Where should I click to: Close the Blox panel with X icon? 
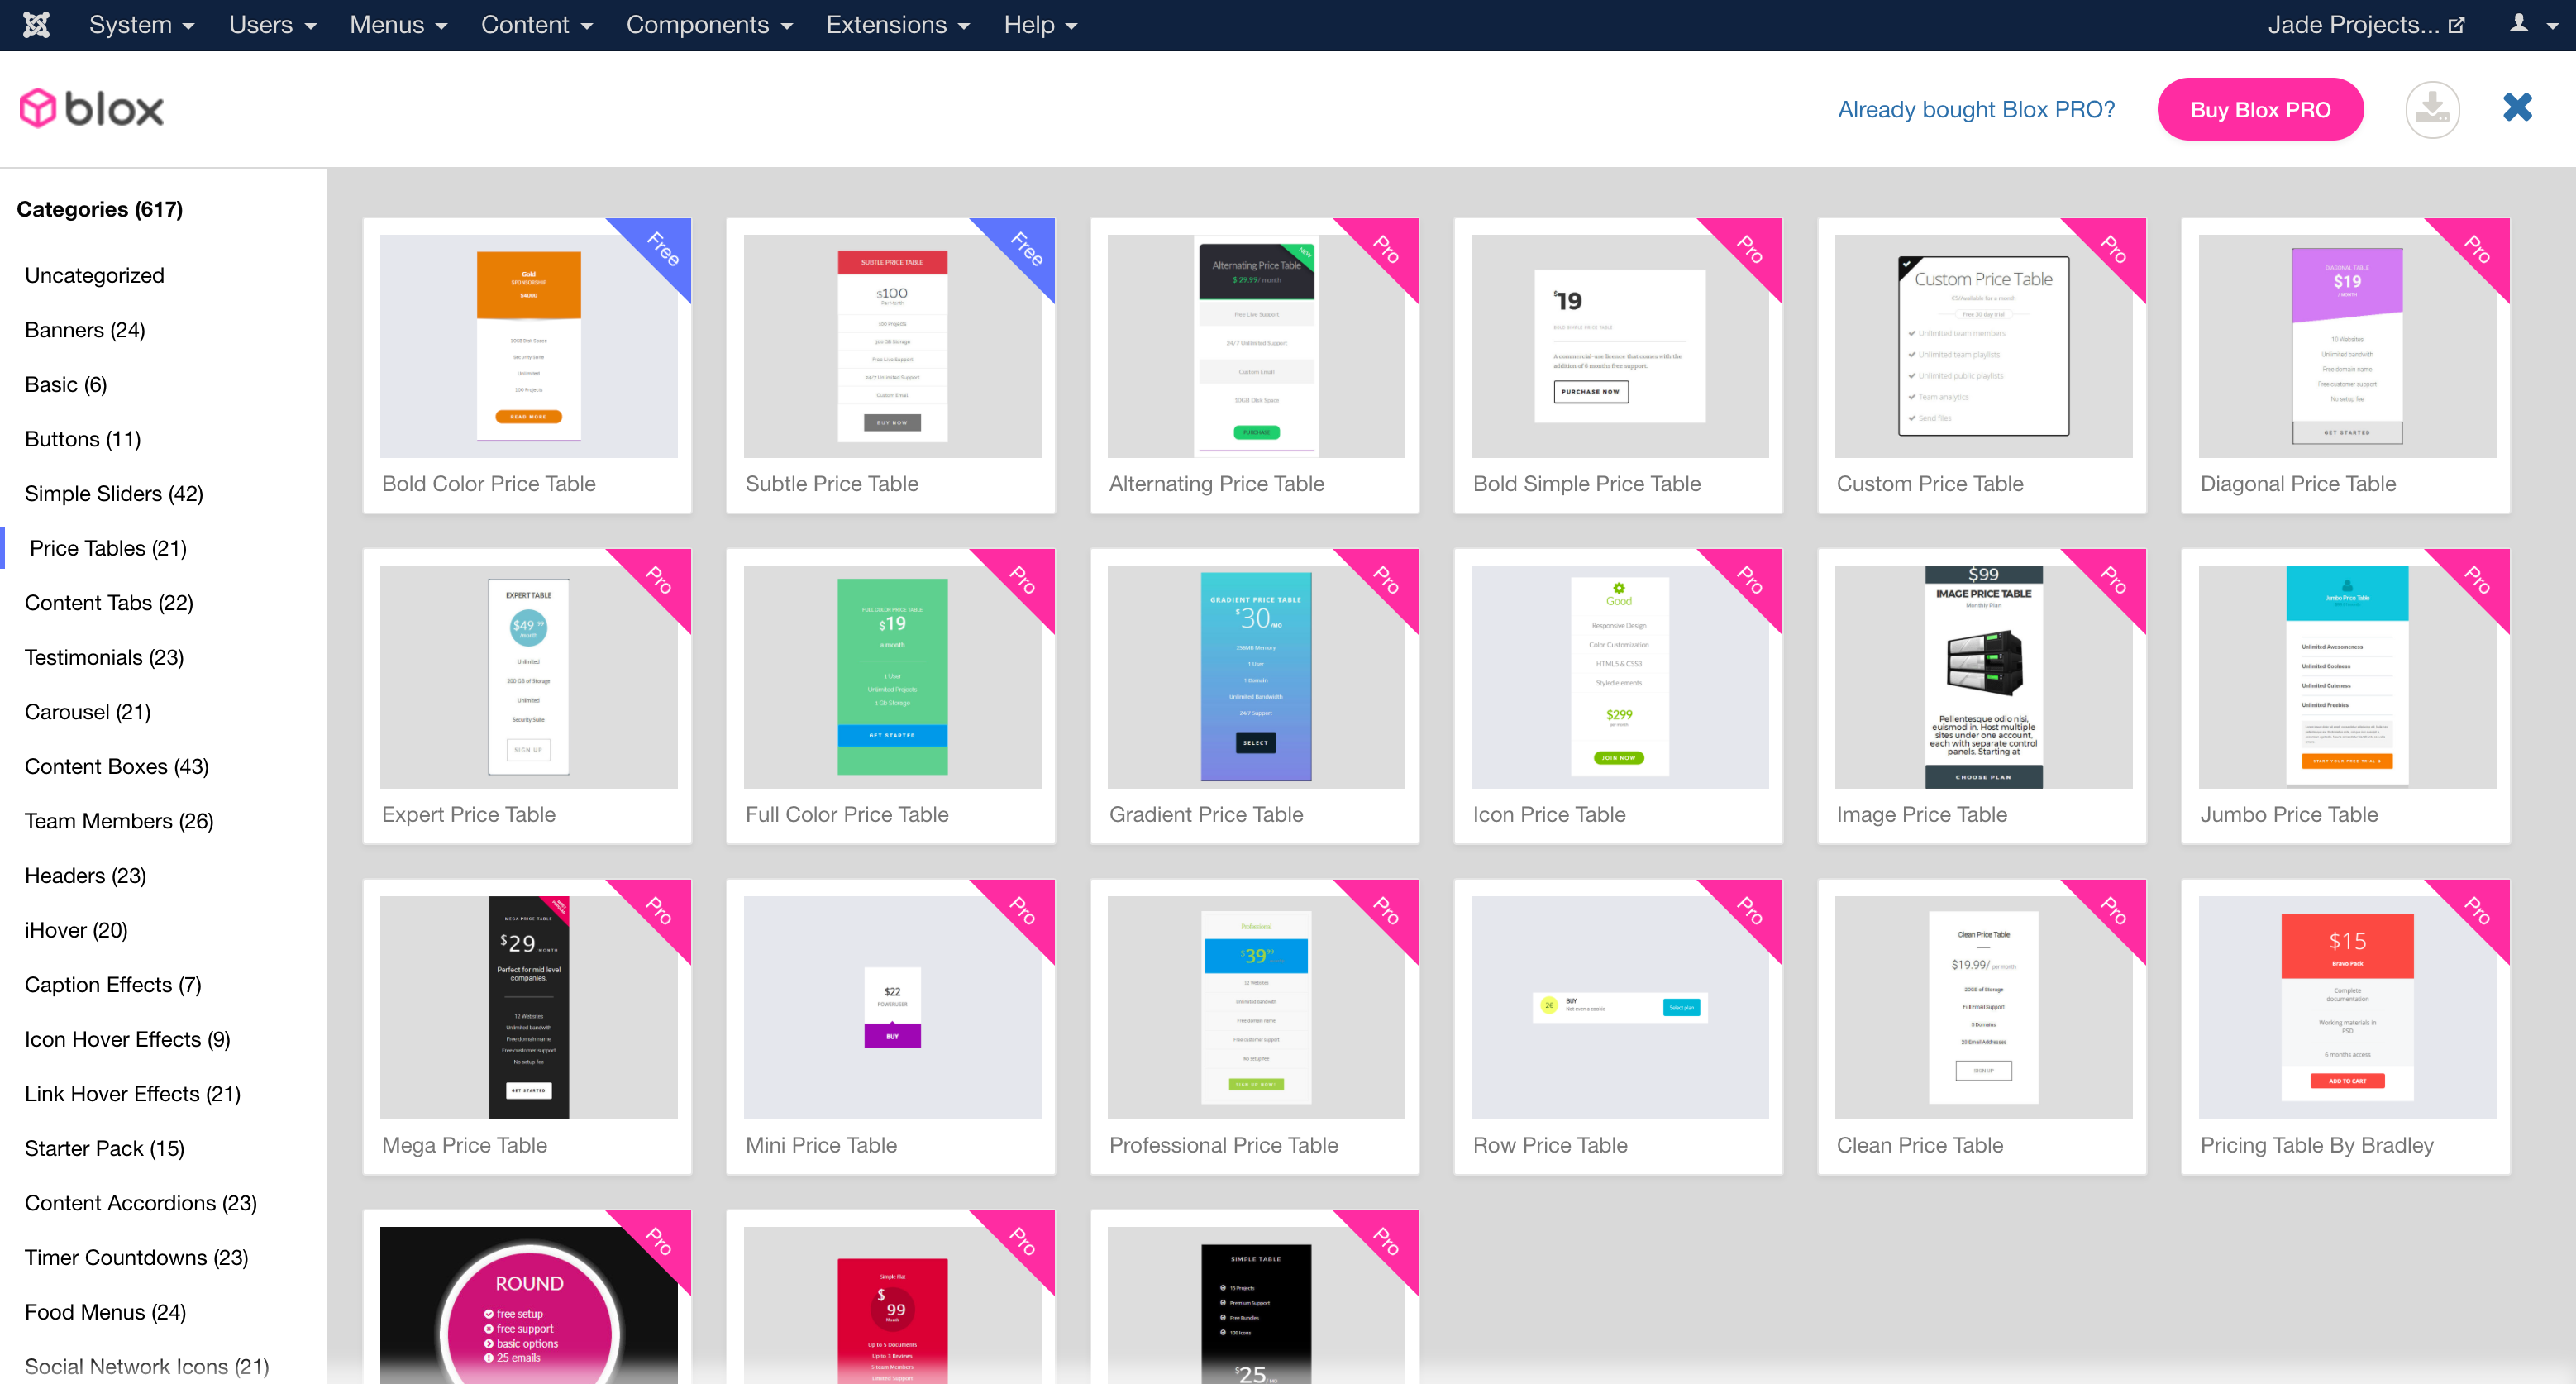[2516, 107]
